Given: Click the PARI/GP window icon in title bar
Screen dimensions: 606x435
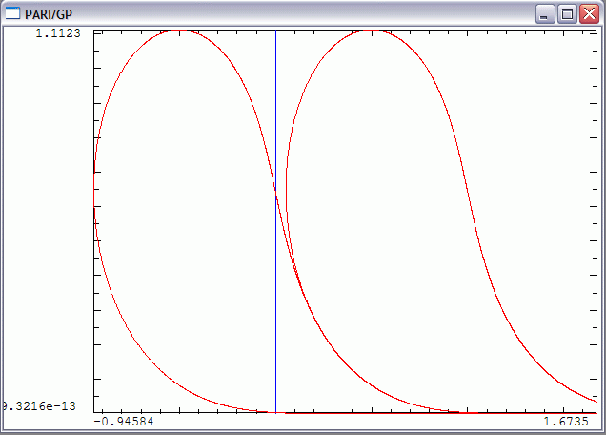Looking at the screenshot, I should point(12,13).
